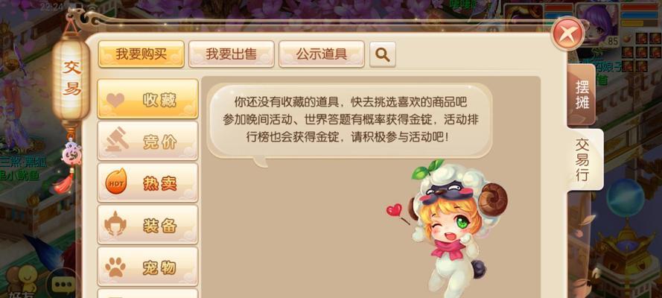662x298 pixels.
Task: Open the 竞价 auction category
Action: tap(147, 141)
